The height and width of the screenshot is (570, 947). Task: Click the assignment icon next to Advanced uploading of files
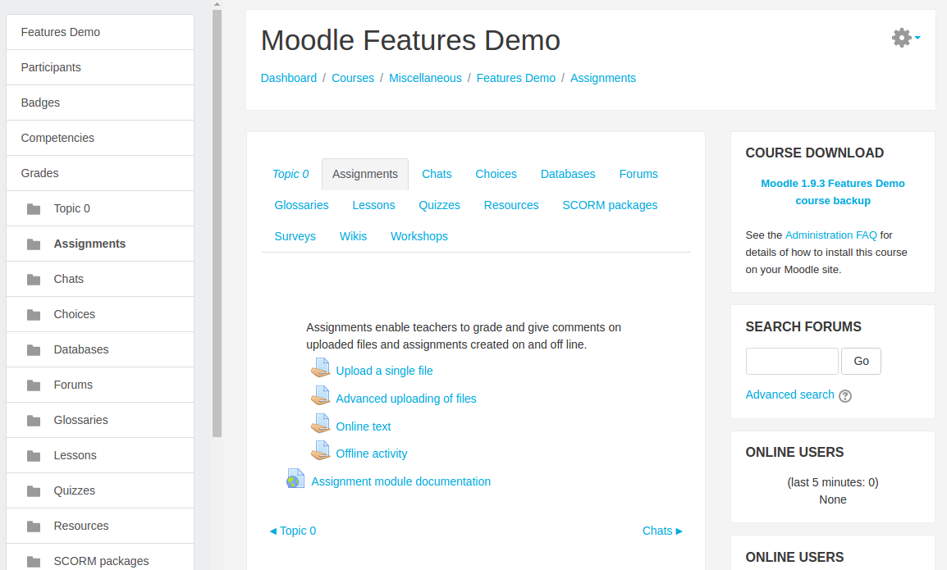click(x=321, y=395)
